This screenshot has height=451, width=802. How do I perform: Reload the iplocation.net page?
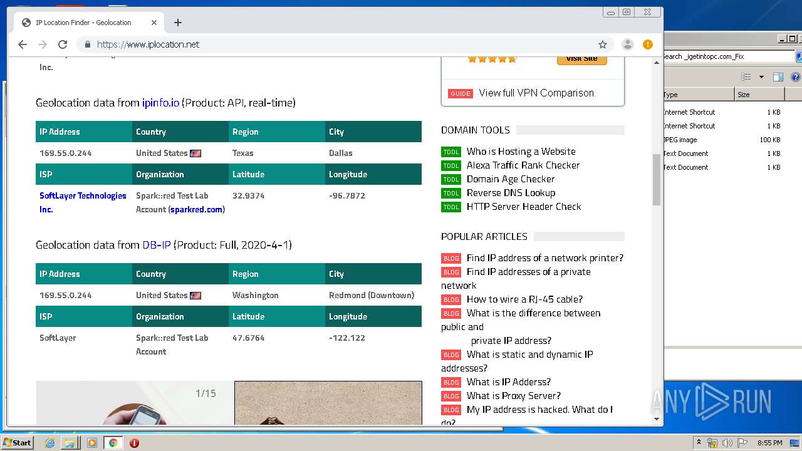63,44
